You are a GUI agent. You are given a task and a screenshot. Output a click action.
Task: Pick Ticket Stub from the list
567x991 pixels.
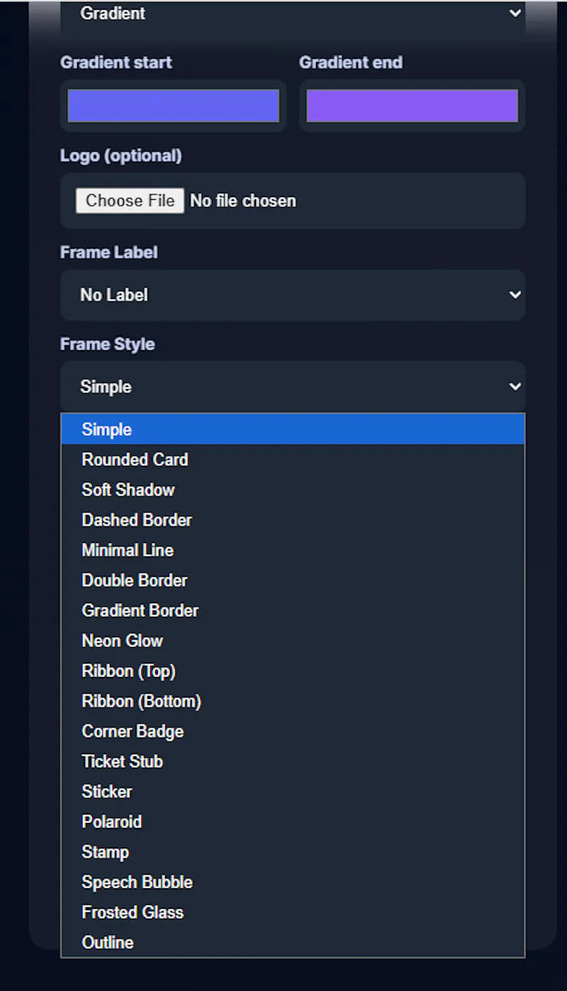click(x=293, y=761)
